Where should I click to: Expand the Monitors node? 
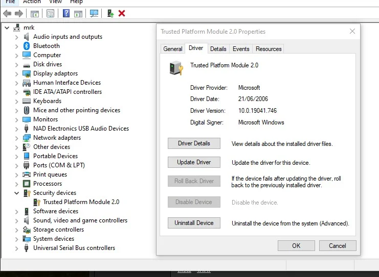(16, 119)
